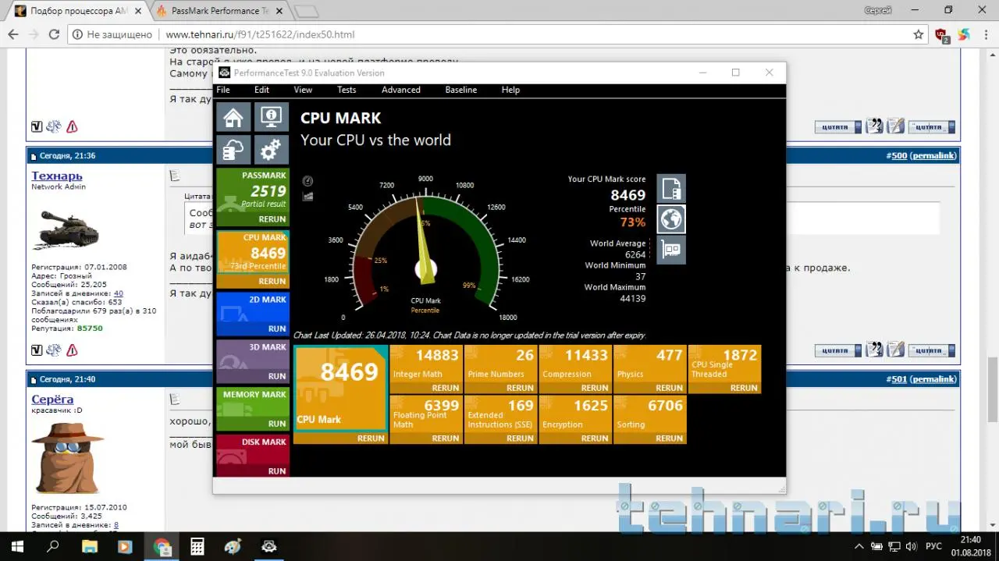Rerun the Integer Math test
This screenshot has width=999, height=561.
click(446, 388)
